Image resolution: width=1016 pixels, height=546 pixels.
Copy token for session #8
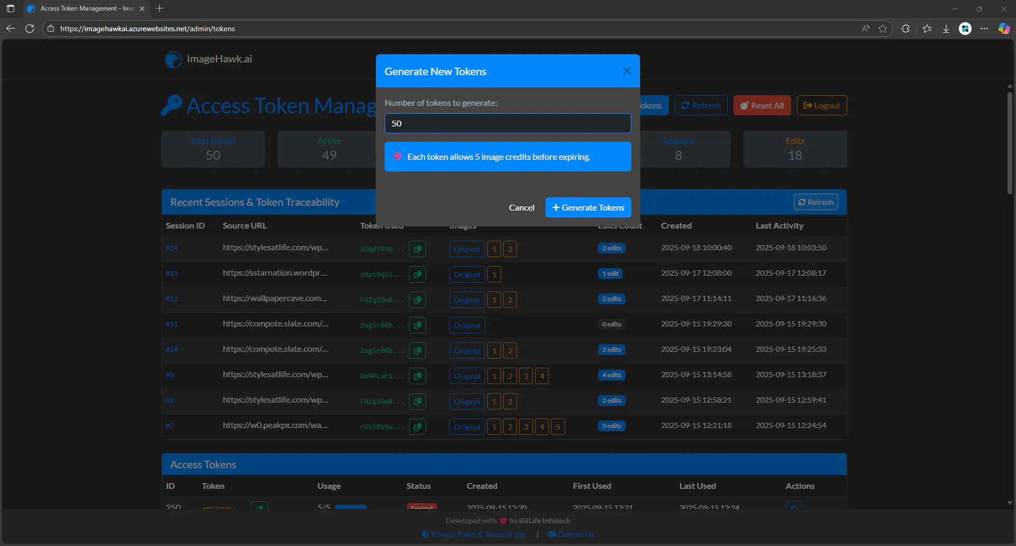418,401
